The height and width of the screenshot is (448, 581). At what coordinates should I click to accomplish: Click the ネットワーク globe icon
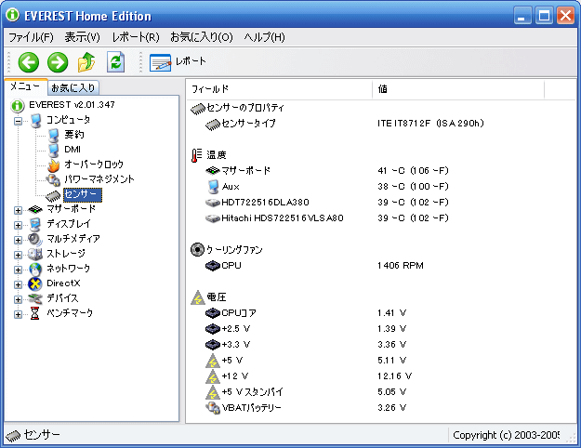(x=35, y=270)
